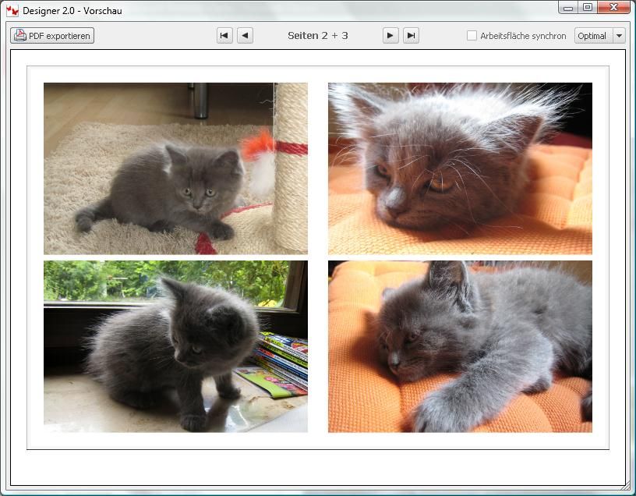Click the Optimal zoom button
The height and width of the screenshot is (496, 636).
[x=592, y=36]
